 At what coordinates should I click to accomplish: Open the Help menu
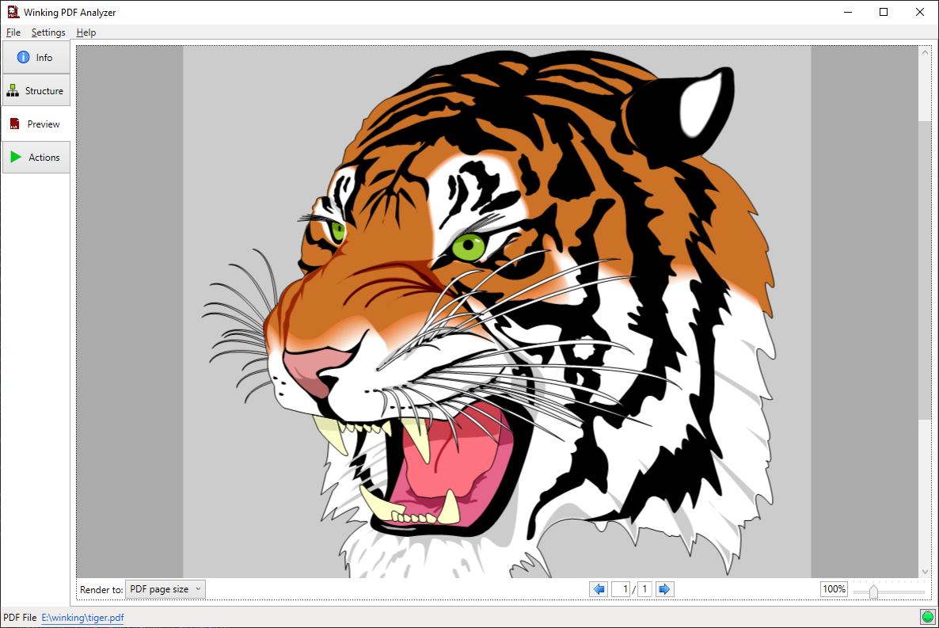(x=86, y=32)
